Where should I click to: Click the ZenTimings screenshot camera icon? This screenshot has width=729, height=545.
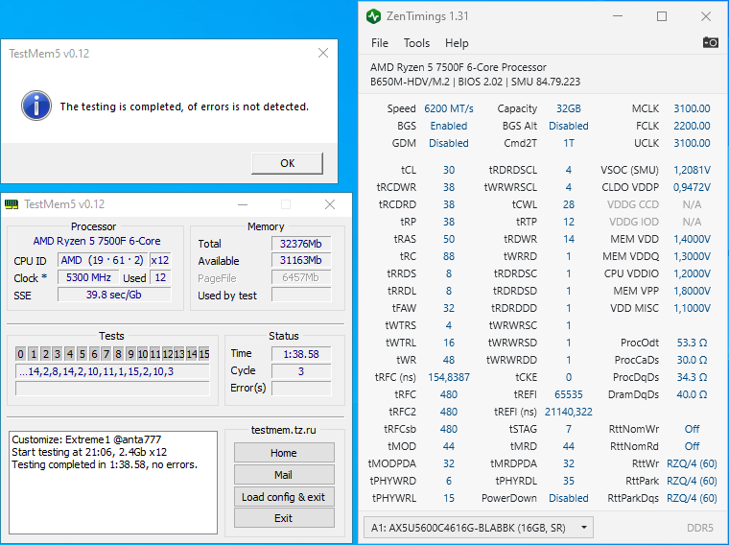pyautogui.click(x=711, y=43)
